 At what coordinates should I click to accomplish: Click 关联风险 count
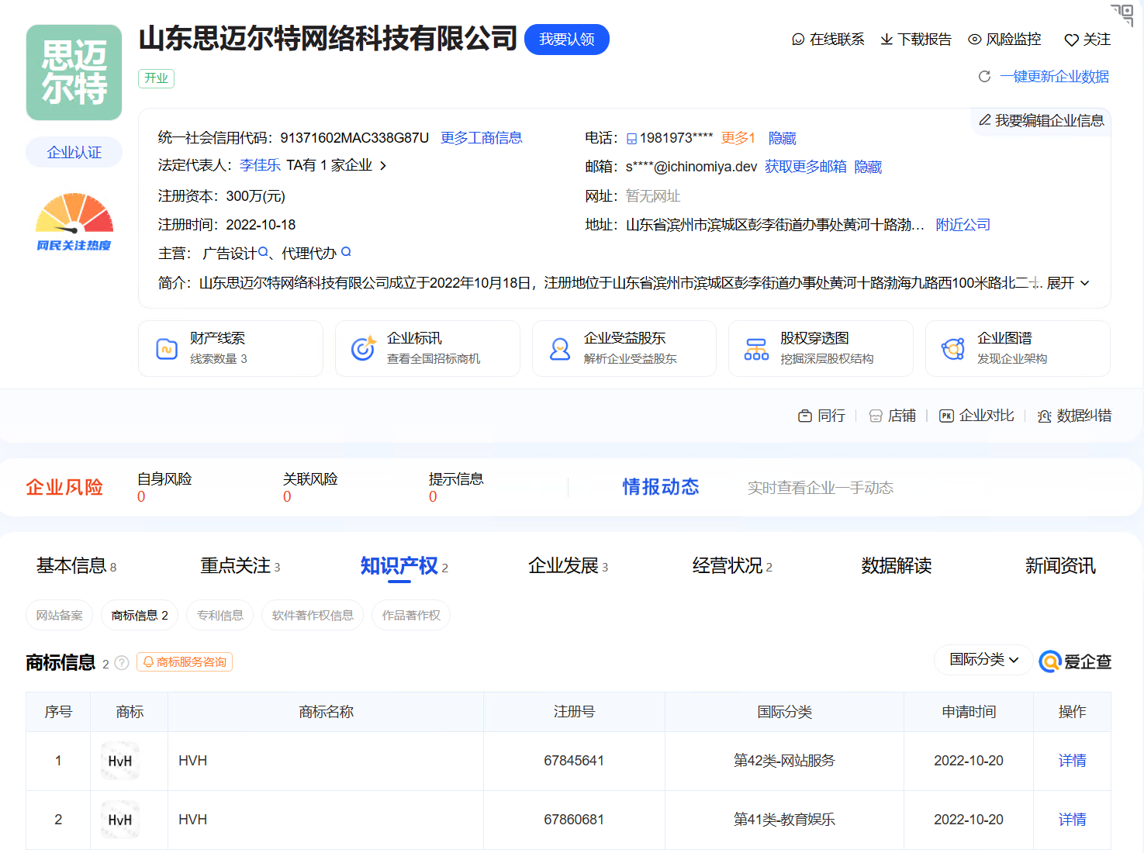[x=287, y=497]
